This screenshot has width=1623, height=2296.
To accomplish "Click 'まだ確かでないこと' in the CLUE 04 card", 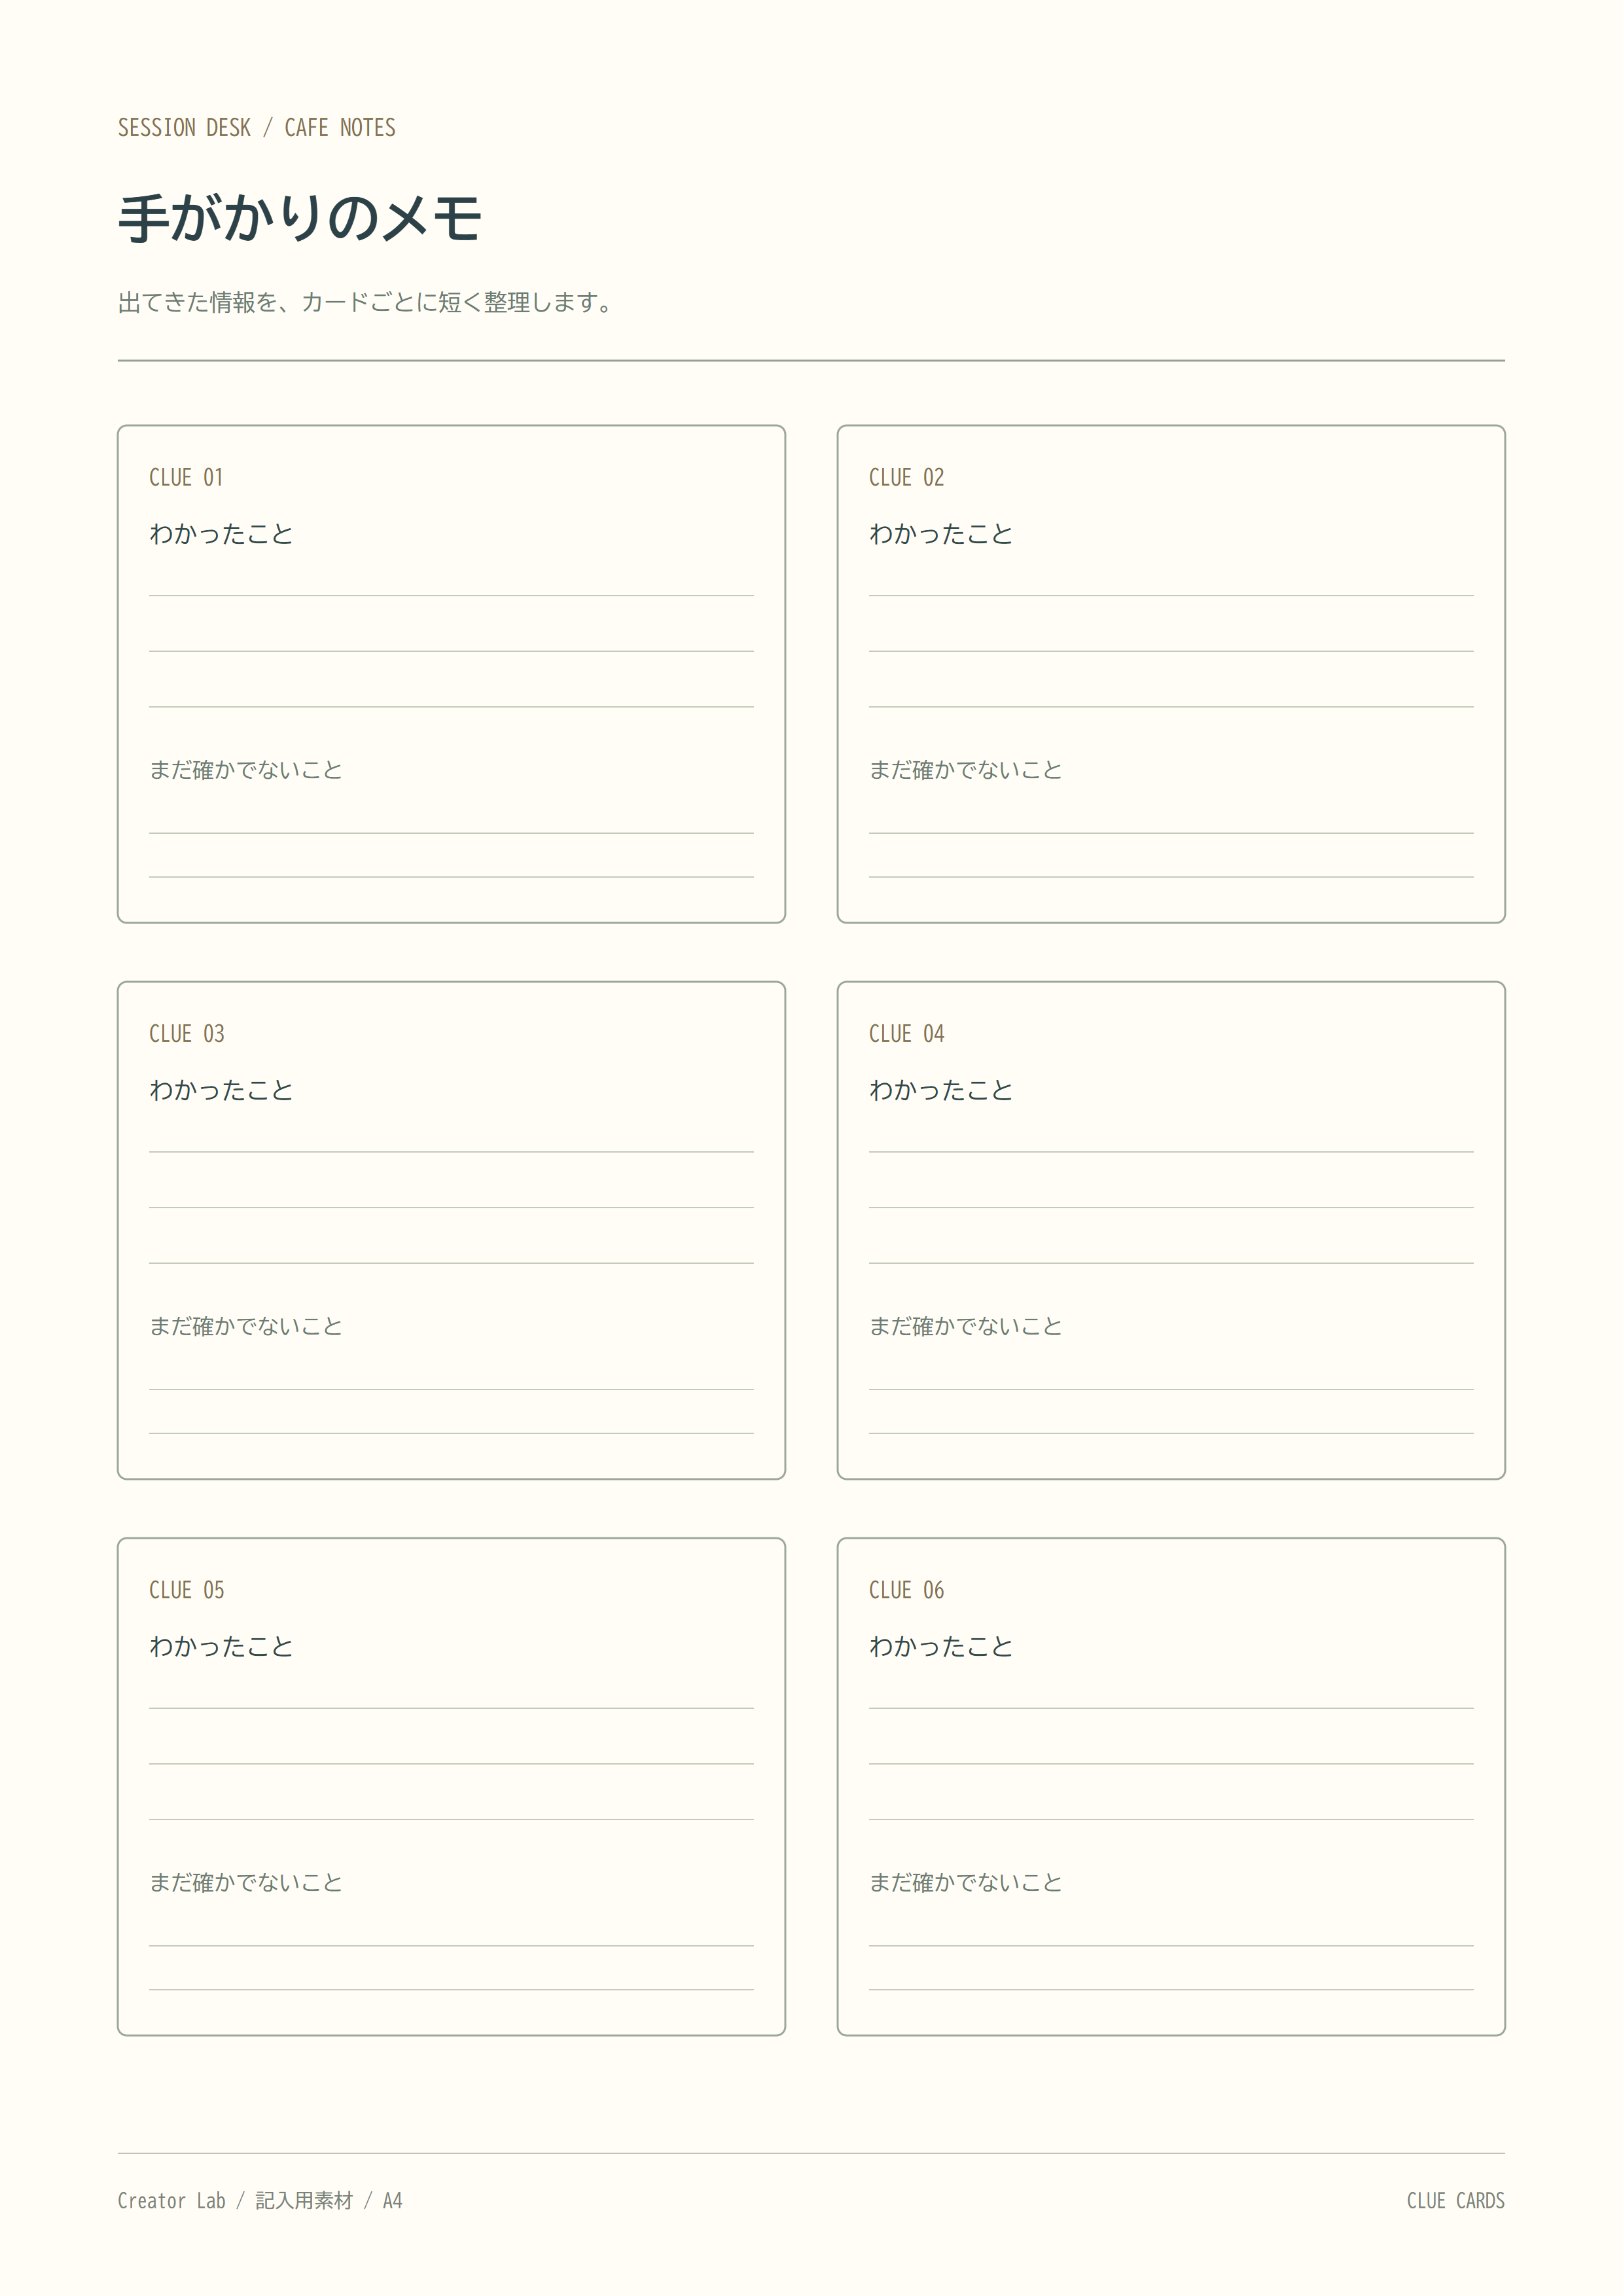I will (x=966, y=1326).
